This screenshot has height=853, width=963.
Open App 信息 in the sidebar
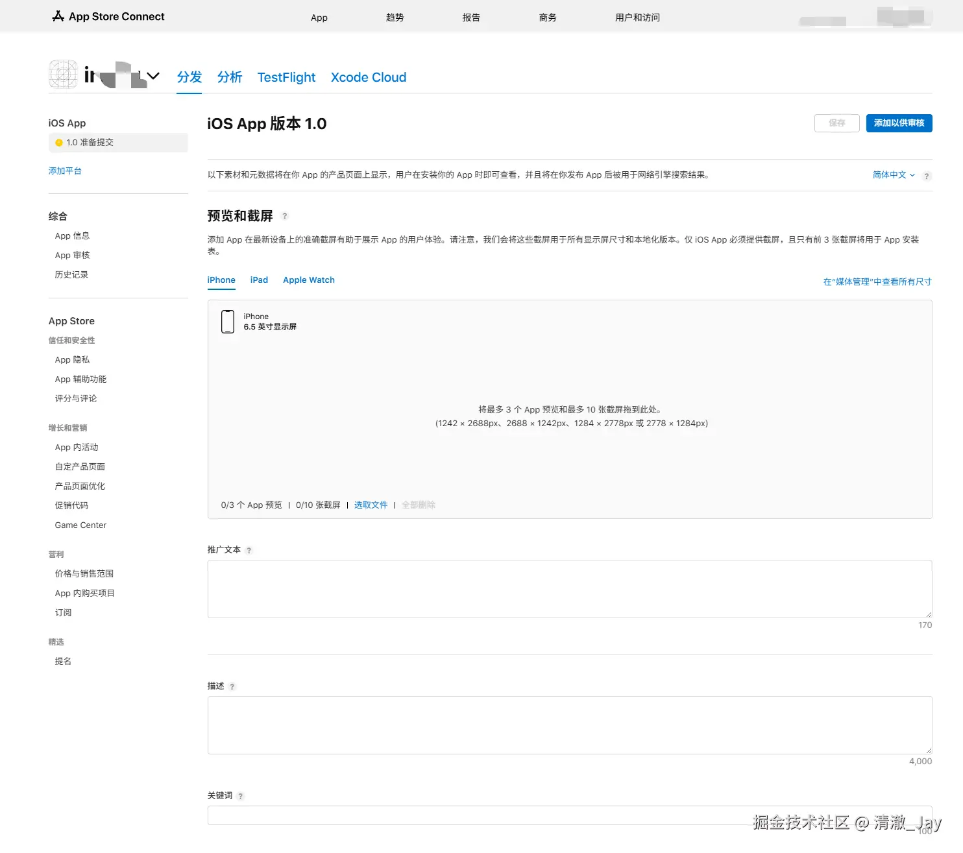(x=73, y=236)
